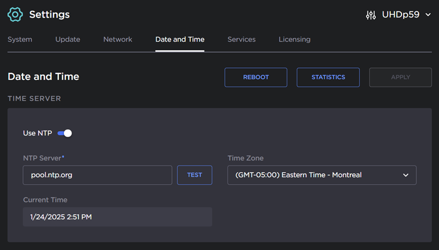Viewport: 439px width, 250px height.
Task: Click the Settings gear icon
Action: point(15,15)
